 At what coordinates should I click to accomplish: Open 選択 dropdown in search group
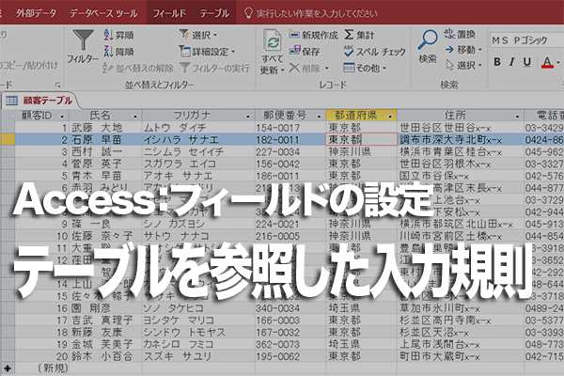(463, 65)
